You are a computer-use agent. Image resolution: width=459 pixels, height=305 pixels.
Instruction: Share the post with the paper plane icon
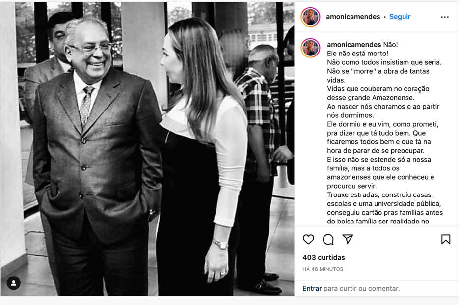click(x=348, y=239)
